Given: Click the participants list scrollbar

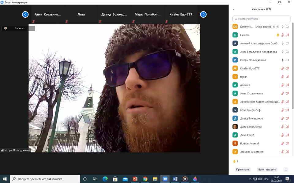Looking at the screenshot, I should [x=293, y=66].
